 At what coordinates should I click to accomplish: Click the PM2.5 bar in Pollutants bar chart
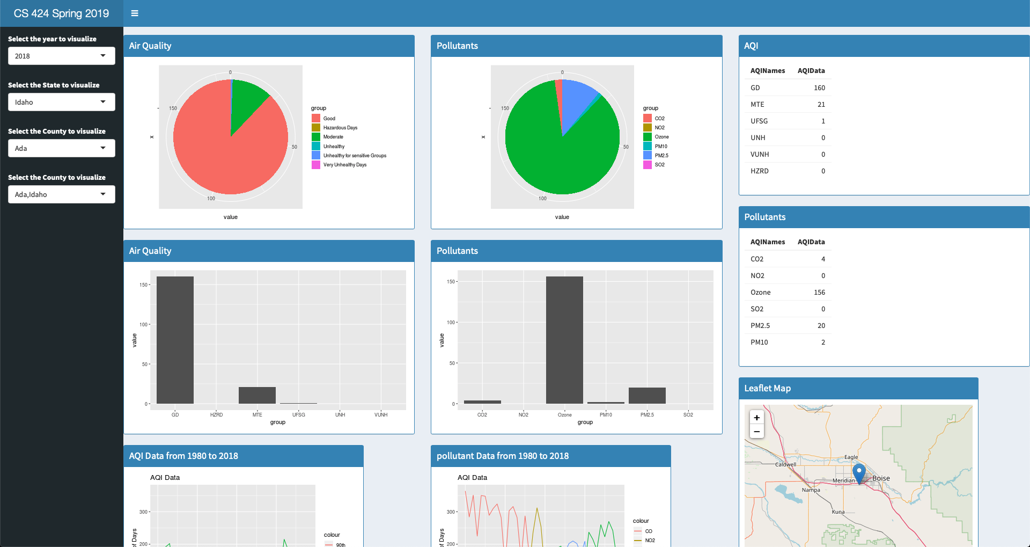point(647,396)
